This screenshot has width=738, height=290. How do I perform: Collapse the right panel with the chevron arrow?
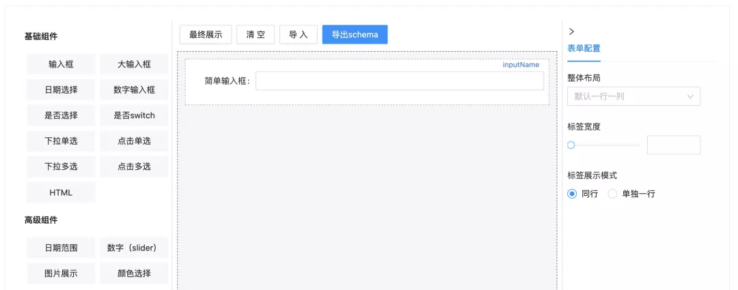tap(571, 31)
